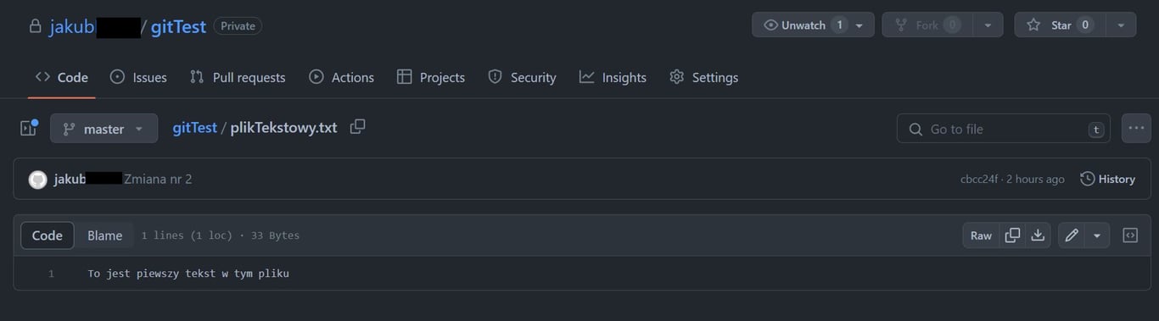Open the master branch dropdown
Viewport: 1159px width, 321px height.
104,129
